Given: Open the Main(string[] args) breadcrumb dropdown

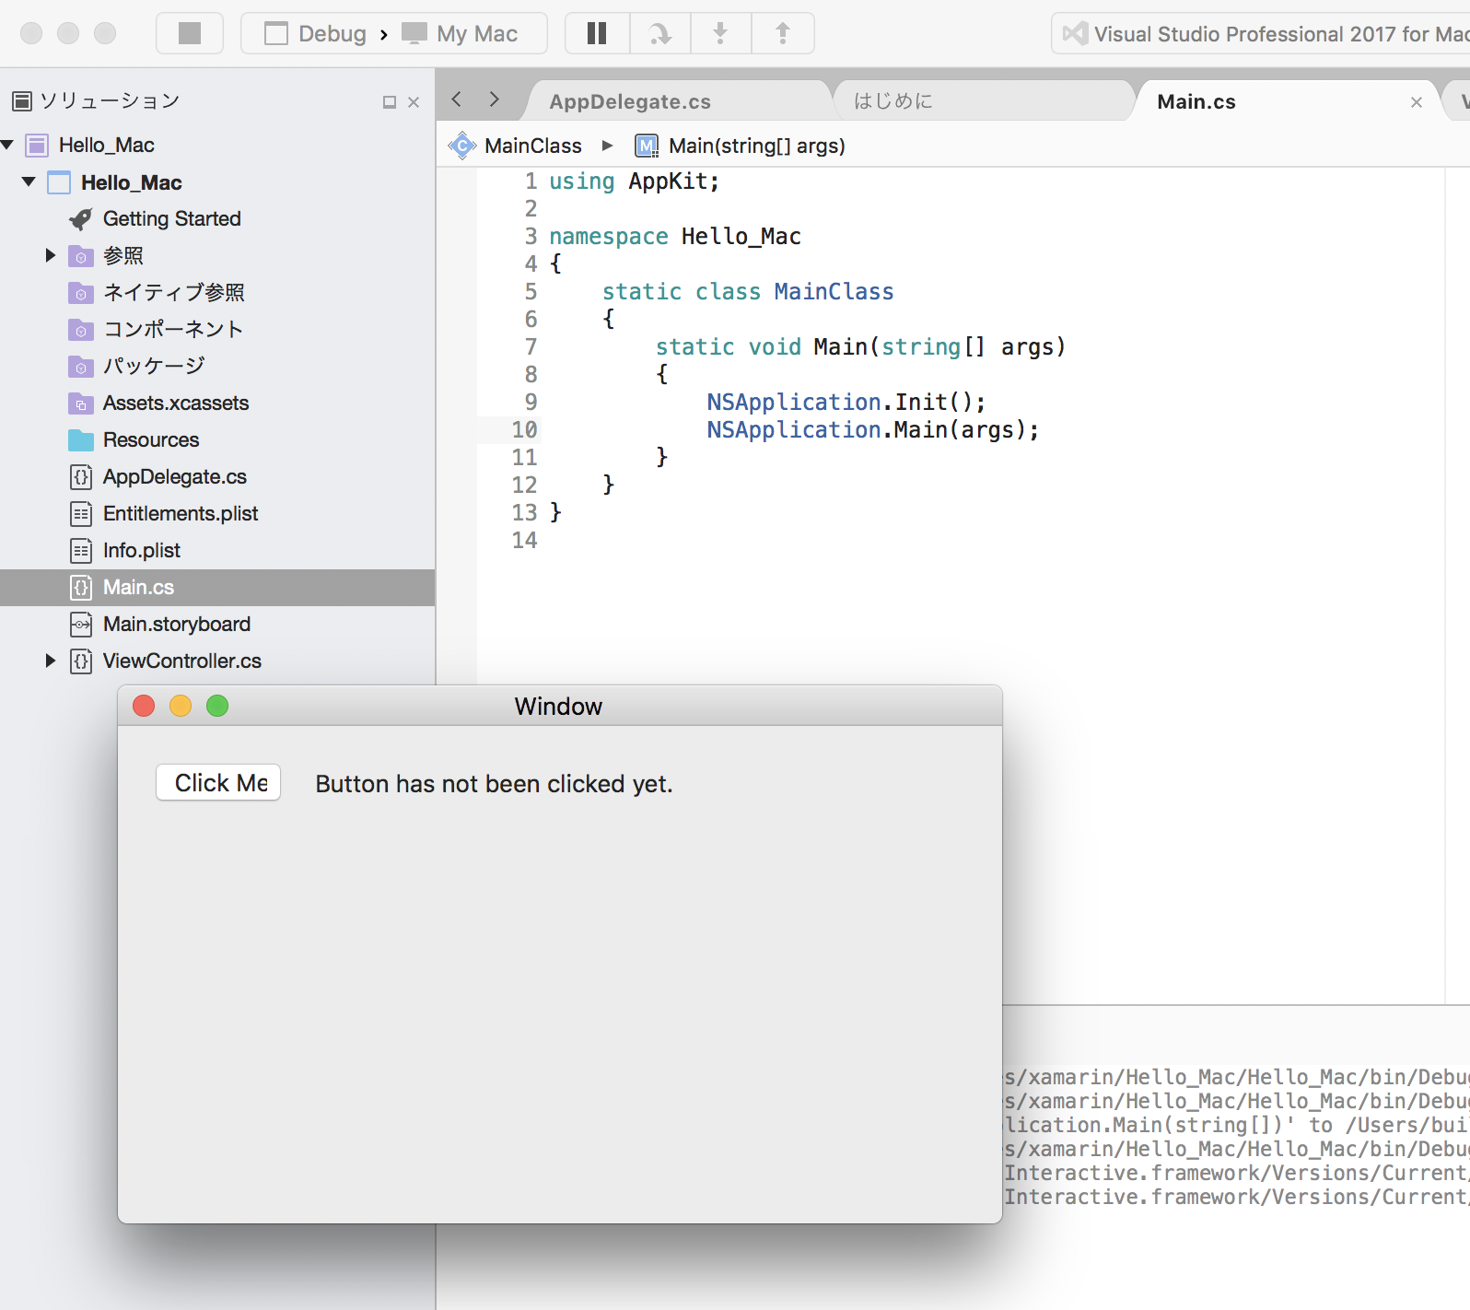Looking at the screenshot, I should pos(741,146).
